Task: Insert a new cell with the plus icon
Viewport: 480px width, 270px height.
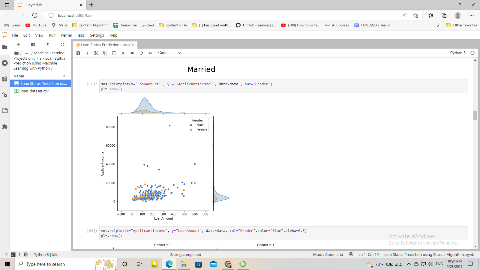Action: [87, 53]
